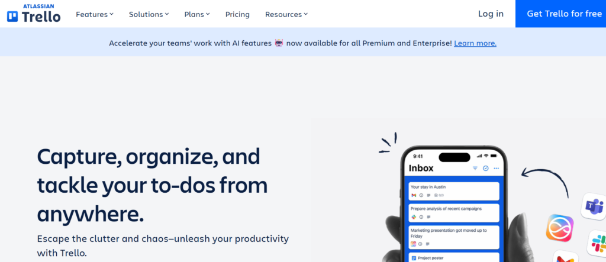Click the Trello logo in the header
Screen dimensions: 606x262
tap(34, 14)
